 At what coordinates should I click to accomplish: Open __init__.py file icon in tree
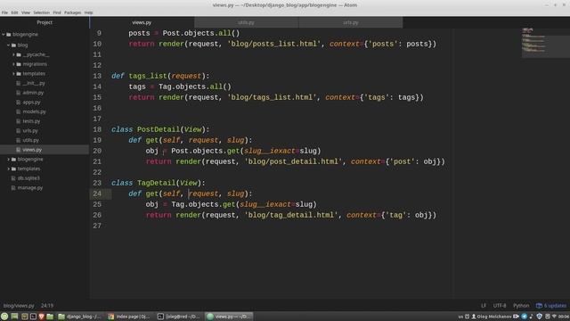coord(18,83)
